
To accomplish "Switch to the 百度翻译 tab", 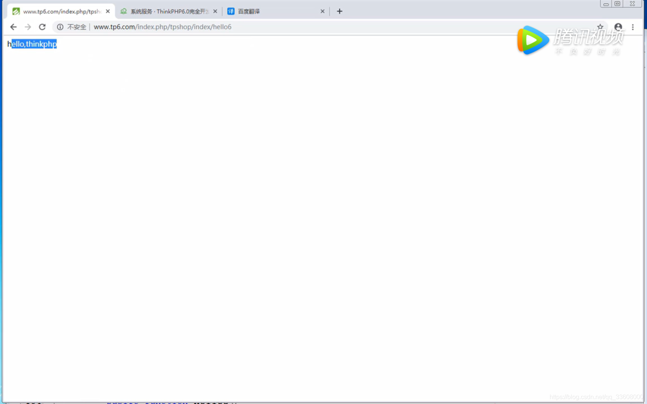I will coord(276,12).
